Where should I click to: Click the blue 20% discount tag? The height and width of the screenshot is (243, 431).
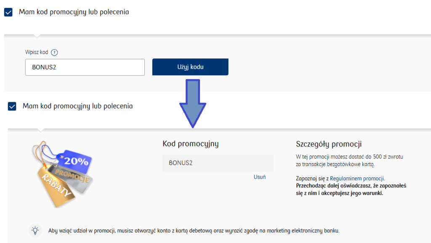pyautogui.click(x=76, y=161)
